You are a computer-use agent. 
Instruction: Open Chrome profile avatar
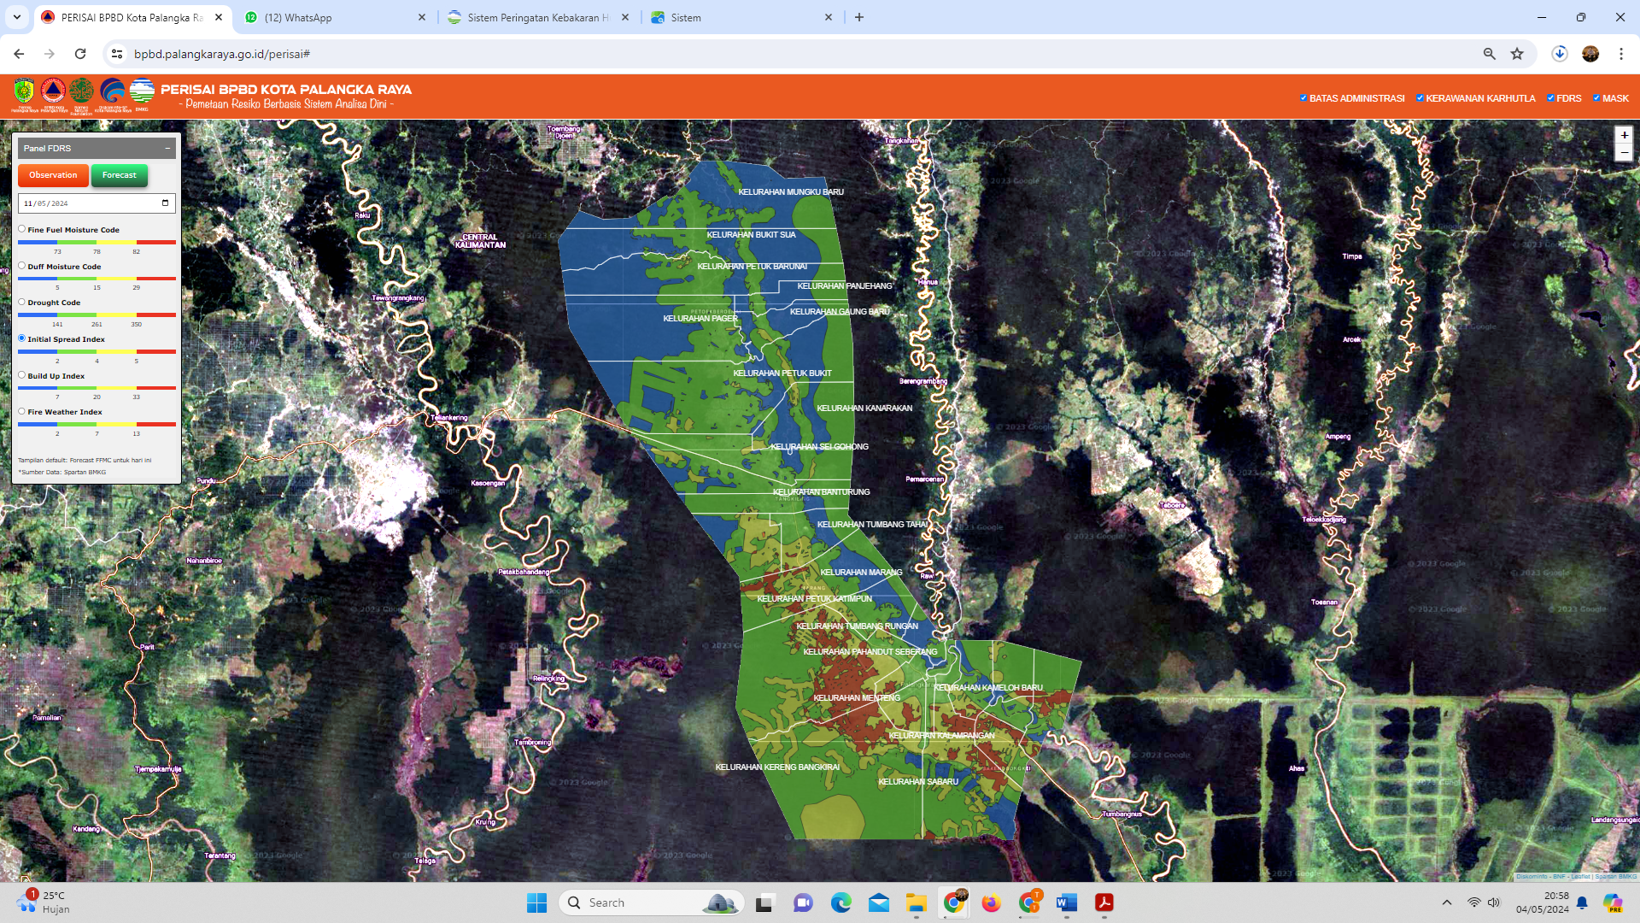(x=1590, y=54)
